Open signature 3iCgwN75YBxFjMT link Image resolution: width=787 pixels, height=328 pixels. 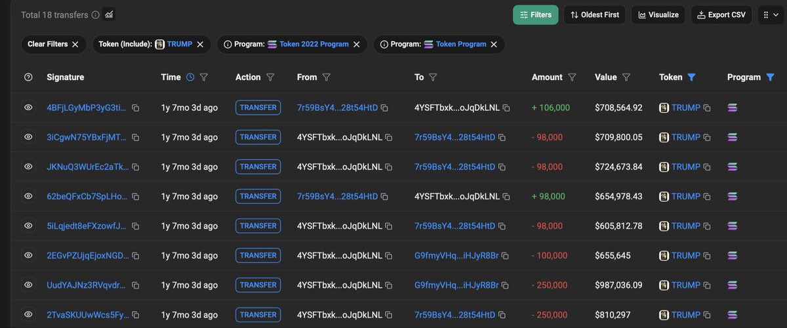[x=87, y=137]
